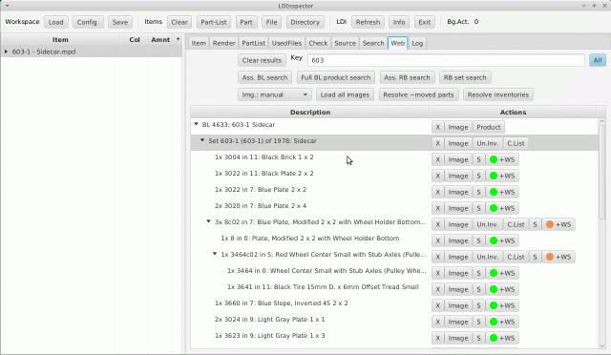Viewport: 611px width, 355px height.
Task: Click C.List button for Set 603-1 row
Action: point(516,143)
